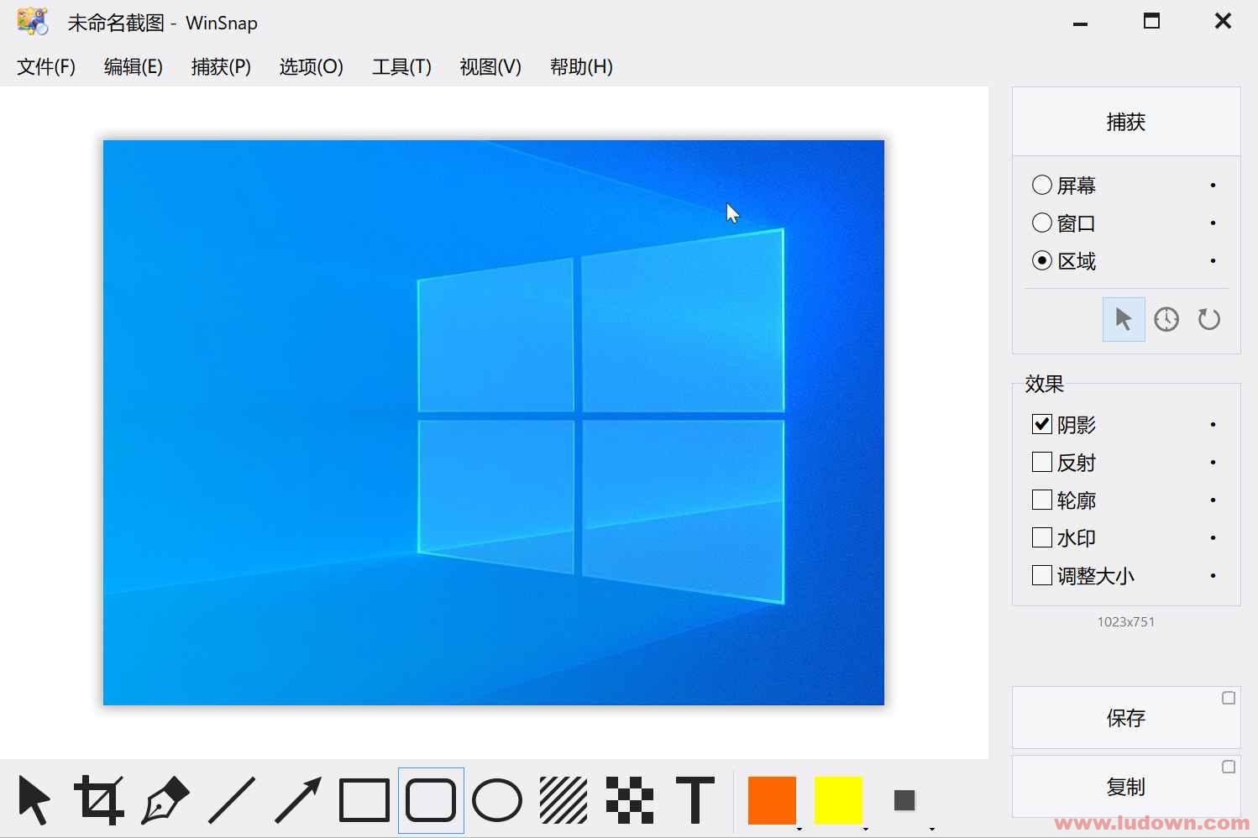The image size is (1258, 838).
Task: Select the Text tool
Action: (695, 800)
